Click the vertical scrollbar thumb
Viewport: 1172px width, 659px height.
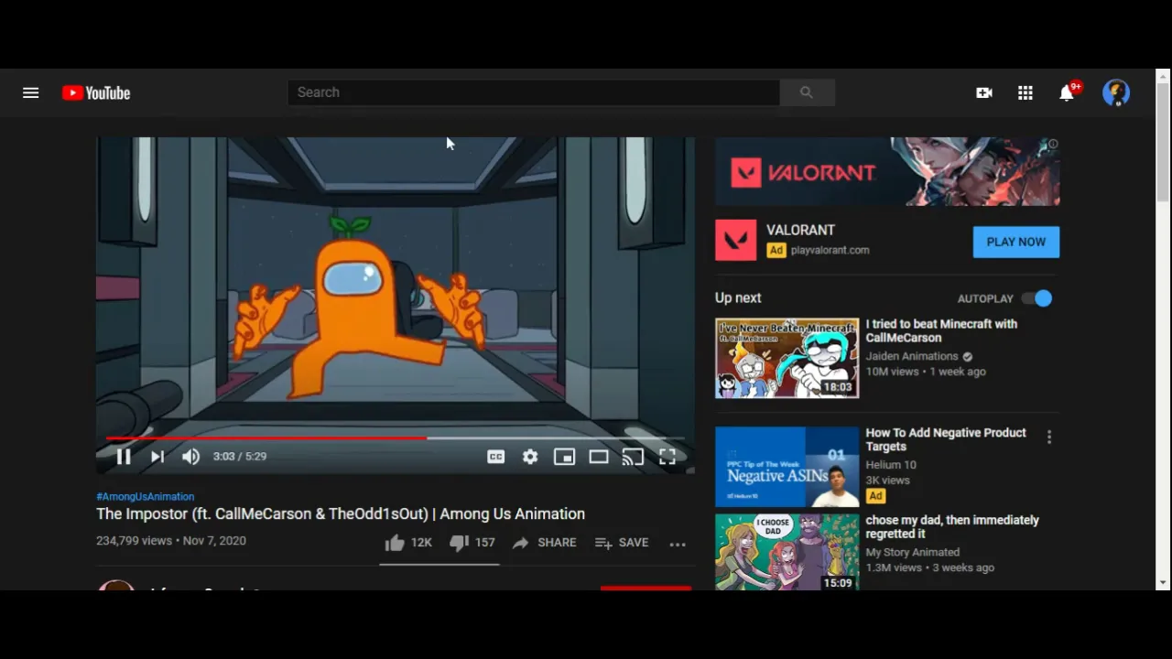pos(1163,143)
